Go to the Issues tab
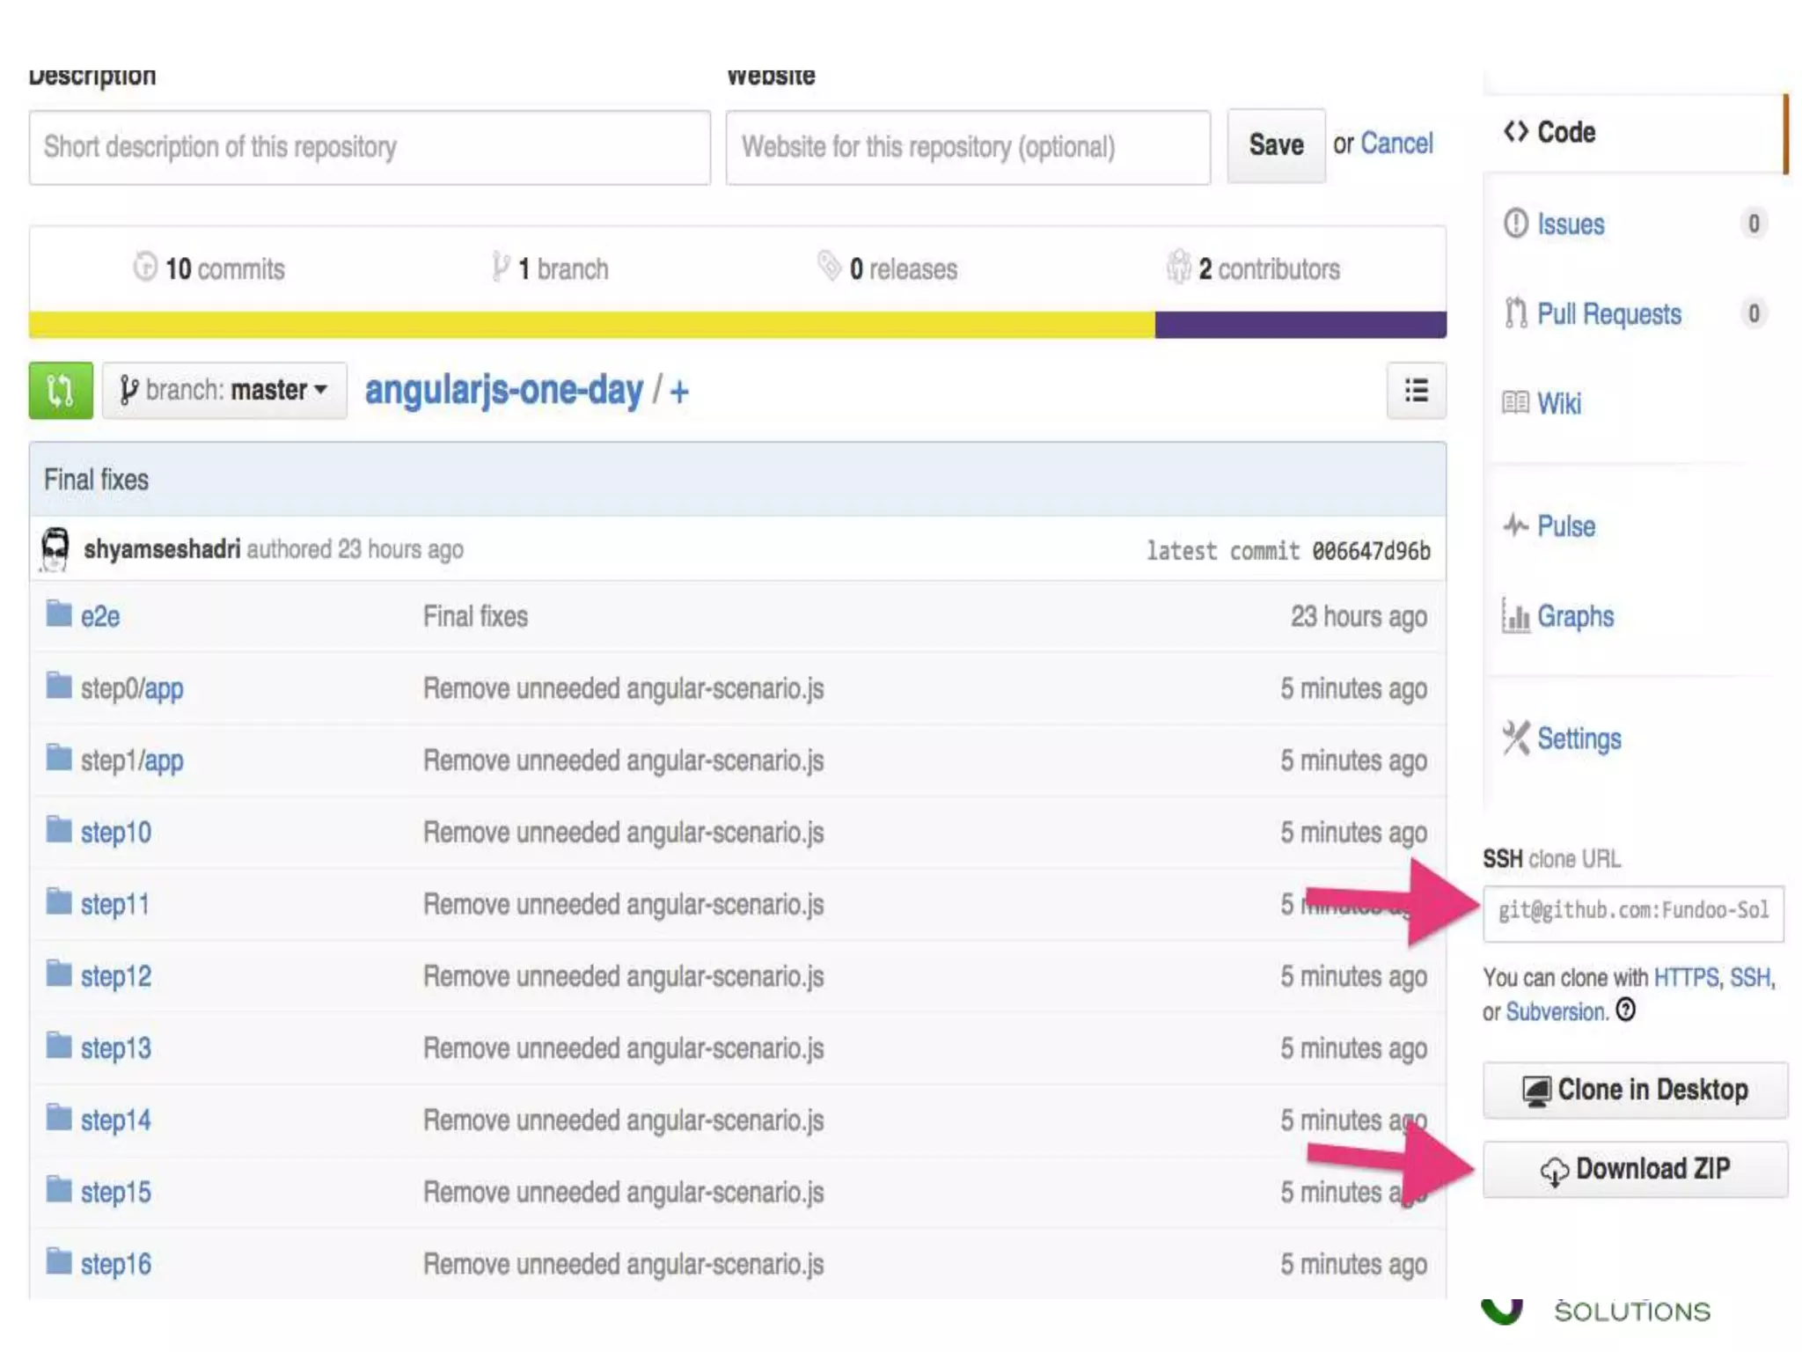Image resolution: width=1802 pixels, height=1352 pixels. [1570, 224]
